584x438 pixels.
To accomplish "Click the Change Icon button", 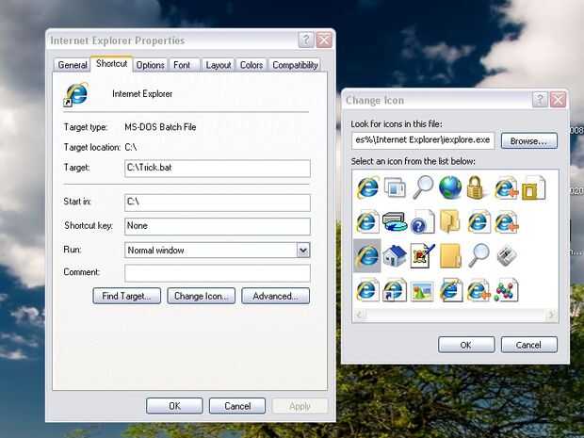I will [x=202, y=296].
